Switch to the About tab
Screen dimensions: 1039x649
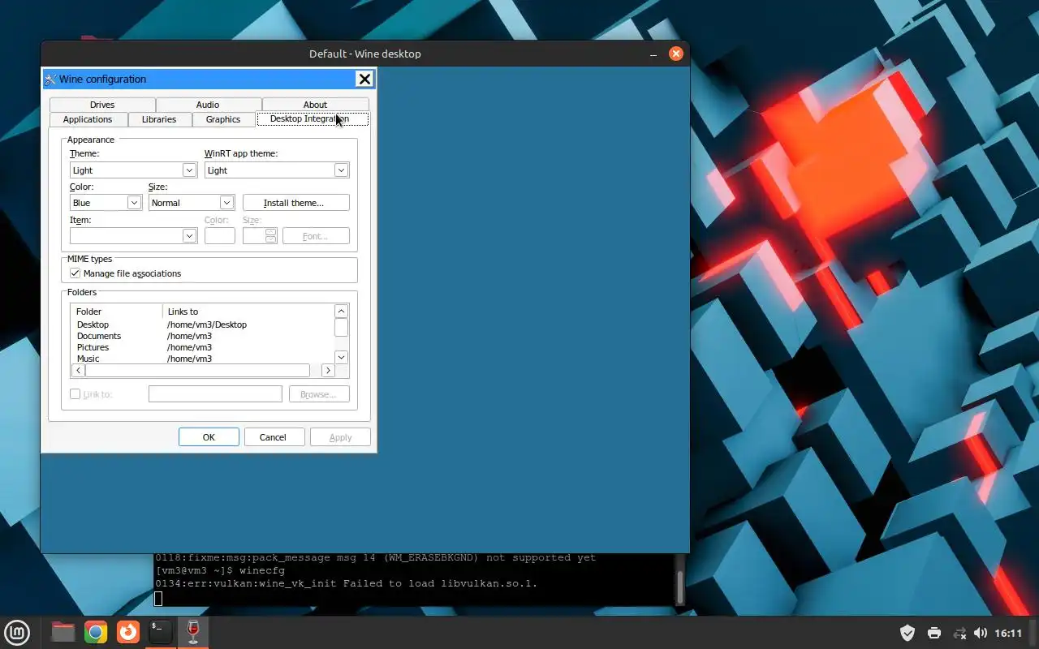(315, 105)
